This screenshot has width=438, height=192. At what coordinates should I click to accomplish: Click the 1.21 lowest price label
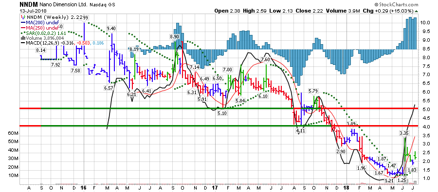(x=389, y=180)
